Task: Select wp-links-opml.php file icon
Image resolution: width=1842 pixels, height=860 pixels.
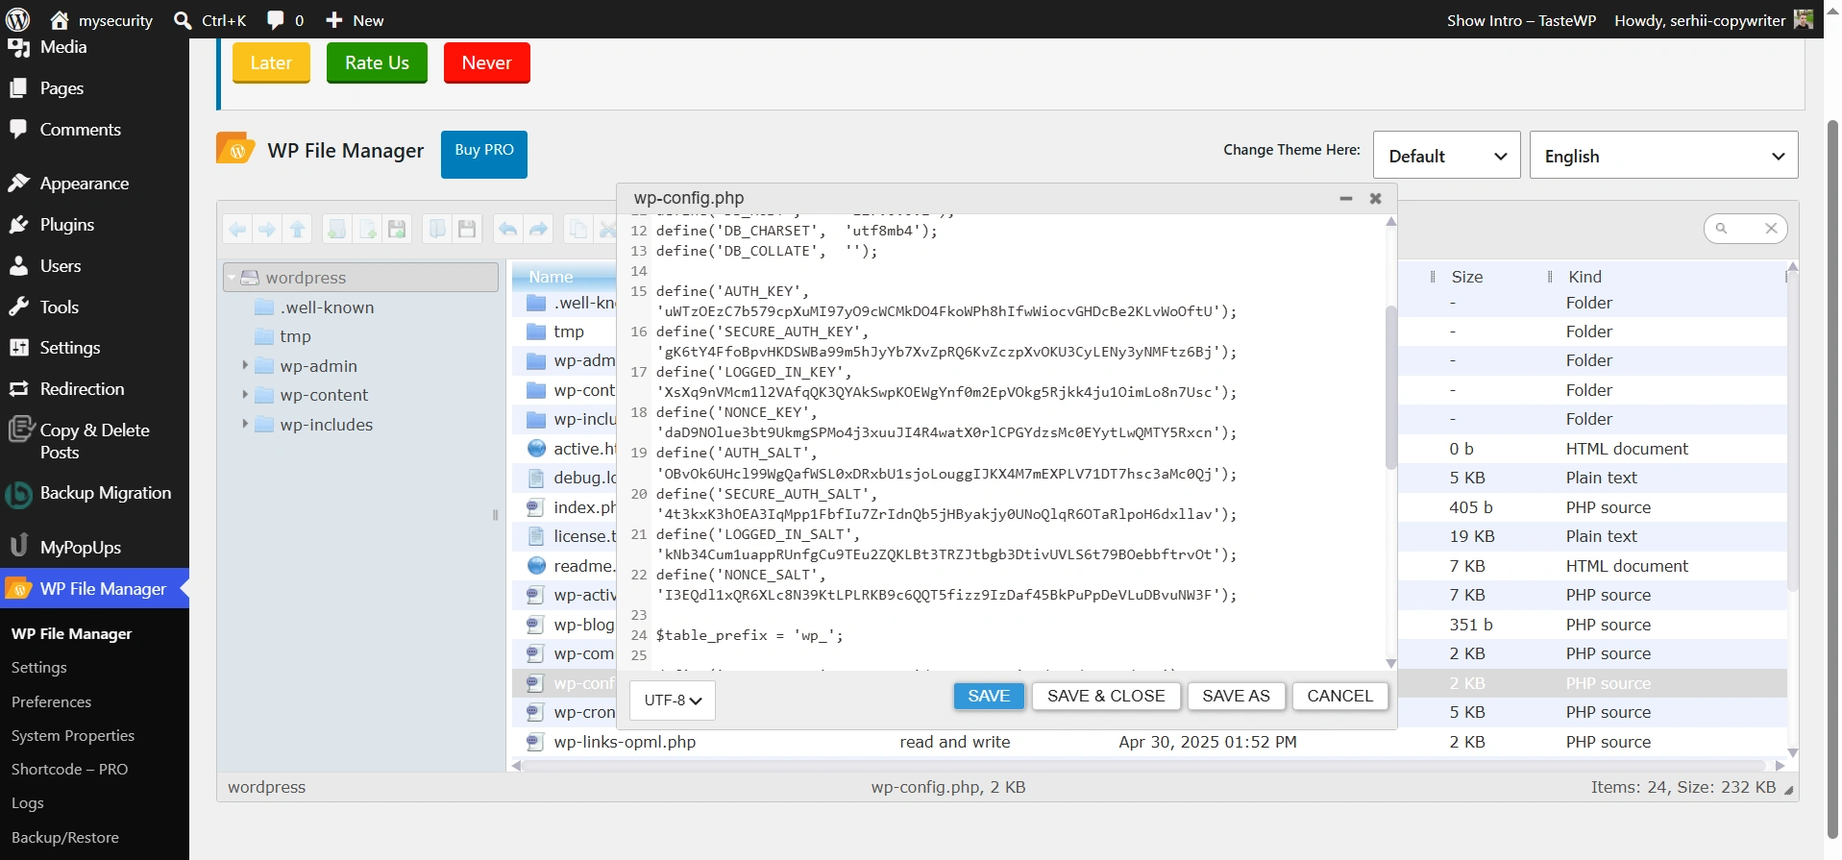Action: point(536,742)
